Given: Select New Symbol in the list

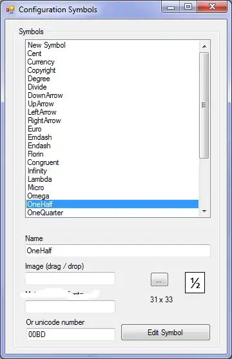Looking at the screenshot, I should click(112, 45).
